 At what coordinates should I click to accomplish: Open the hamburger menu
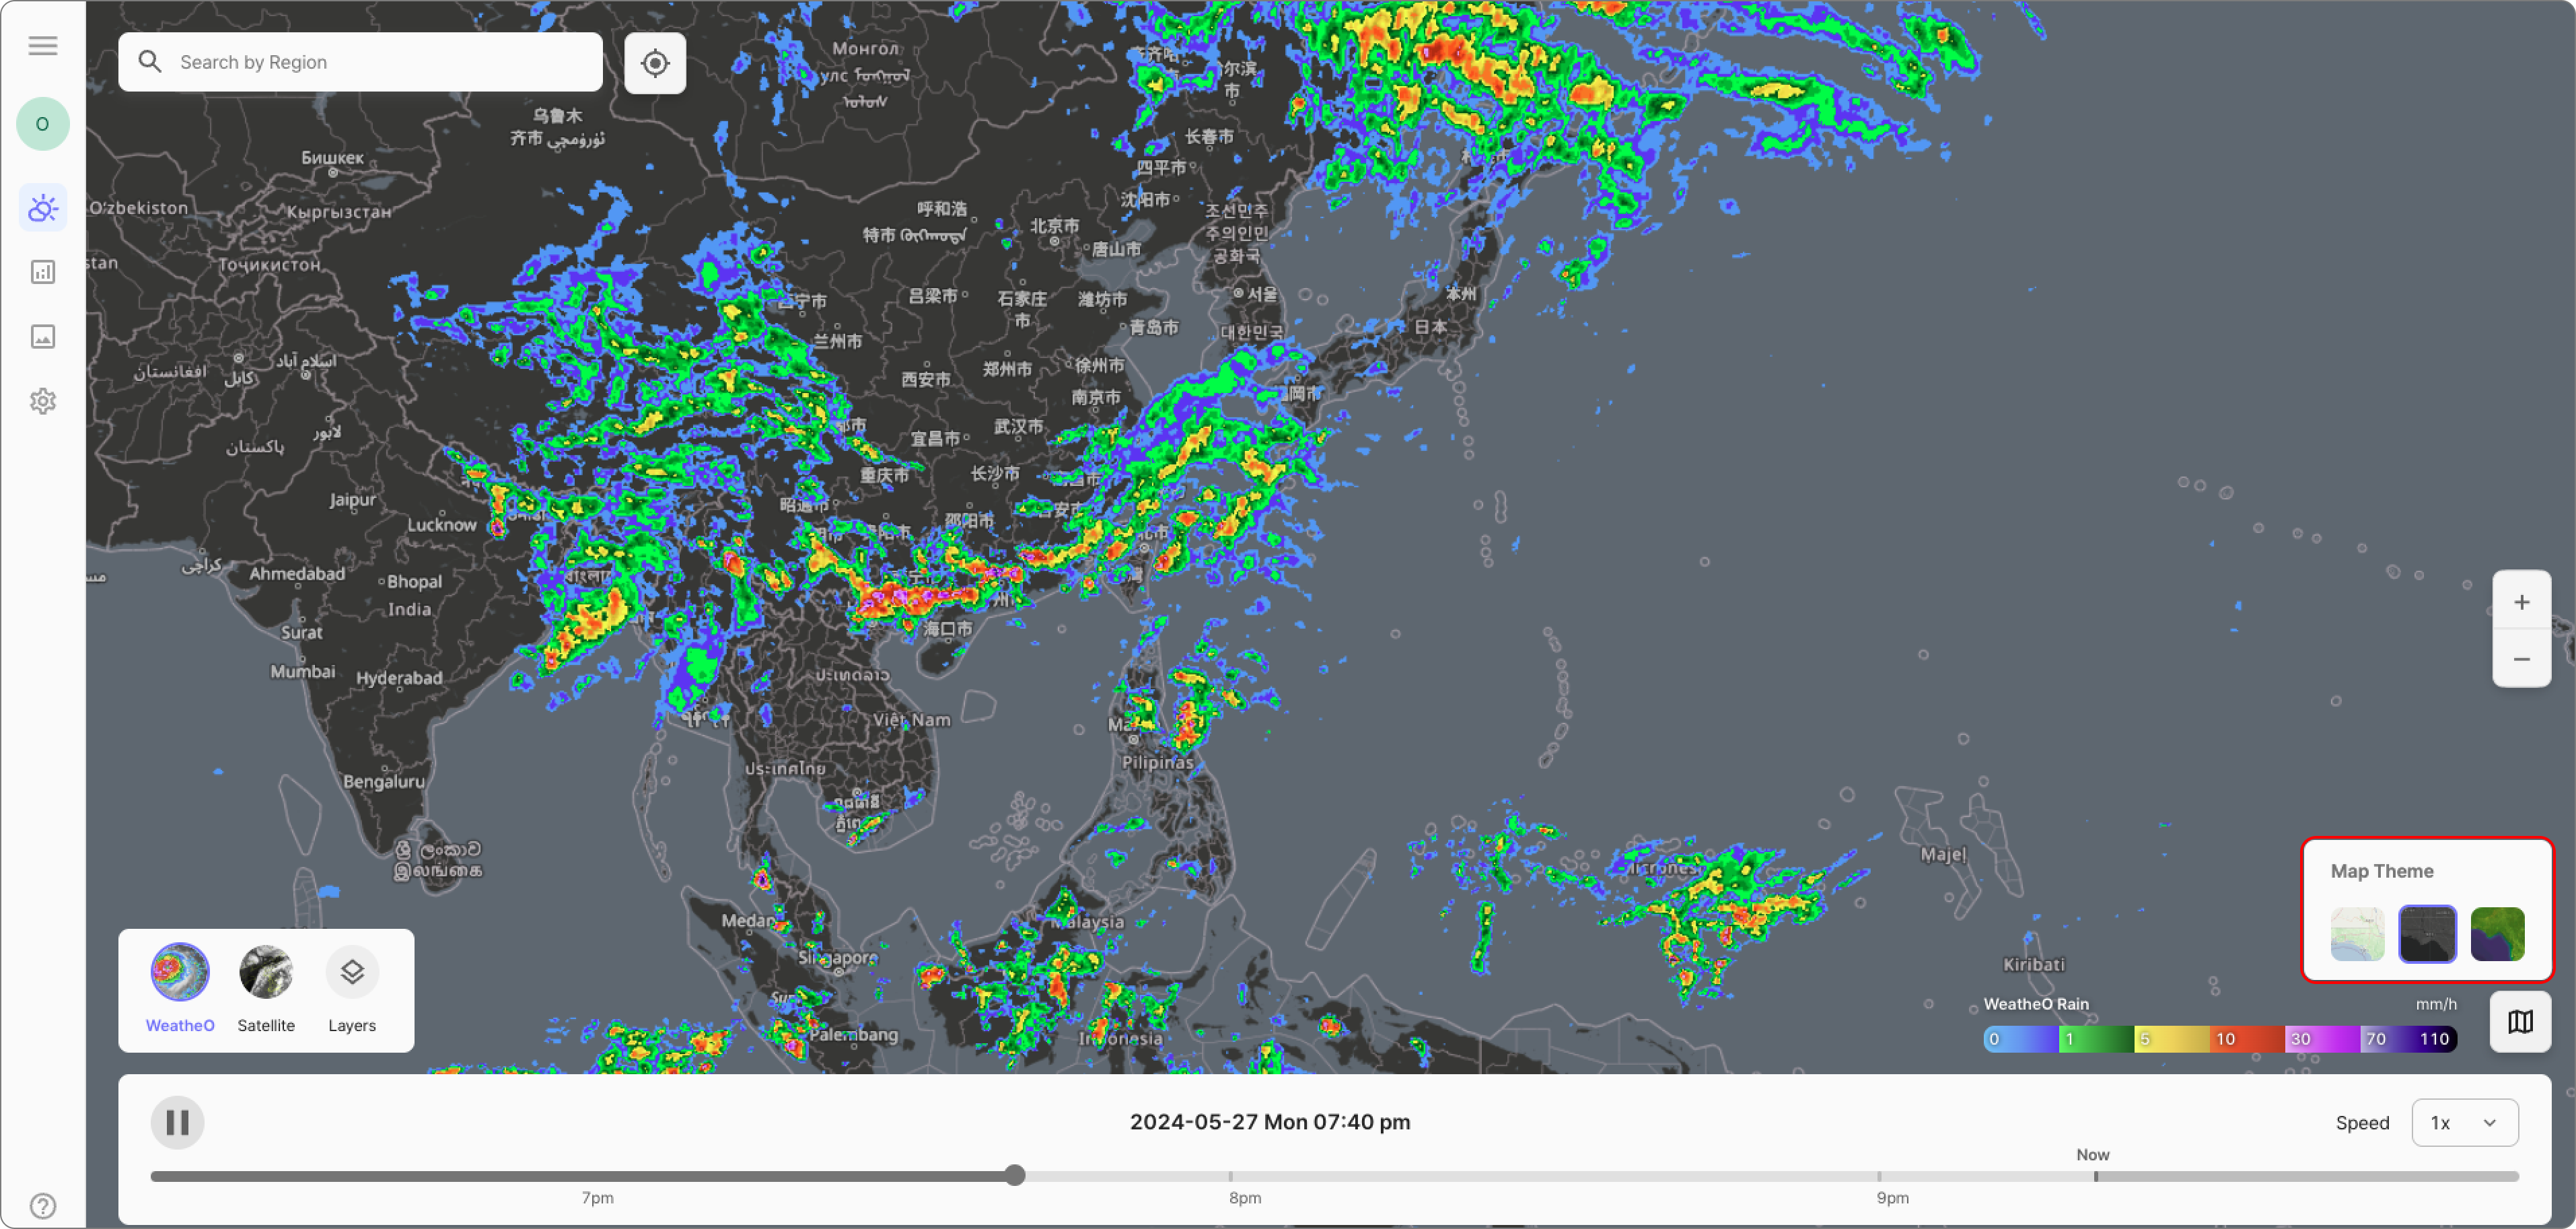coord(43,46)
